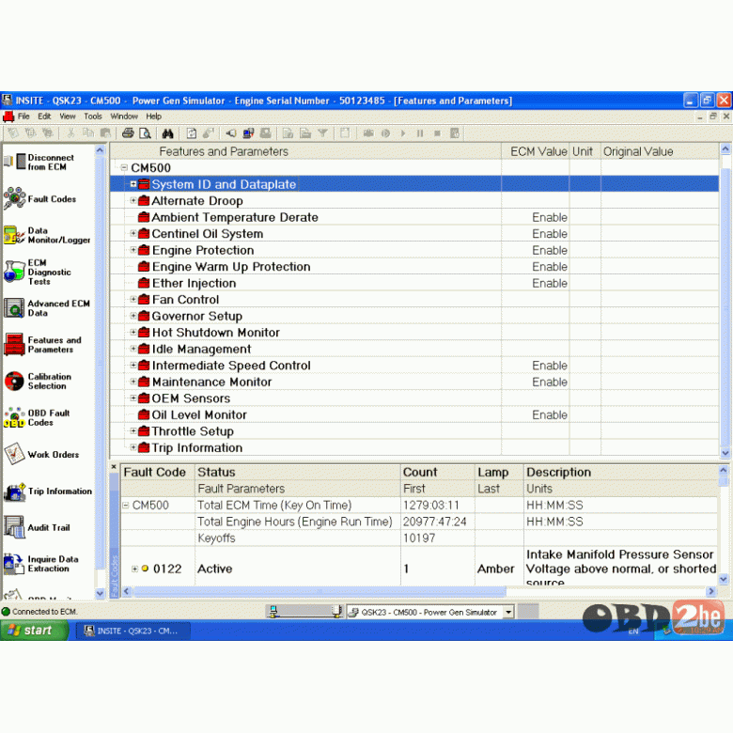Click the Lamp column header
Screen dimensions: 733x733
pyautogui.click(x=499, y=472)
